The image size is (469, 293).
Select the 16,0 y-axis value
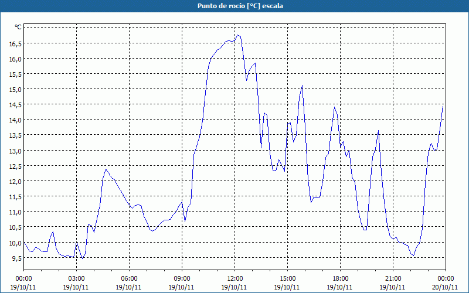(x=15, y=59)
